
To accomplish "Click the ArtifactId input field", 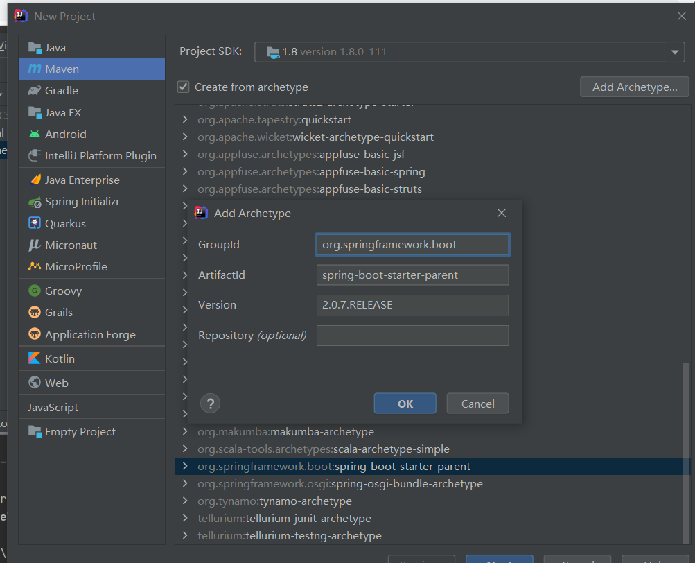I will (x=413, y=275).
